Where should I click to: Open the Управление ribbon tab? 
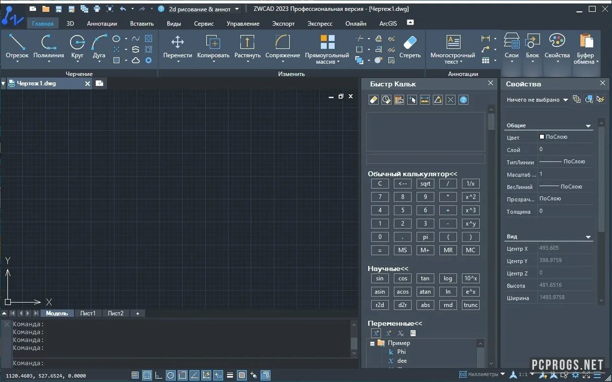click(243, 23)
